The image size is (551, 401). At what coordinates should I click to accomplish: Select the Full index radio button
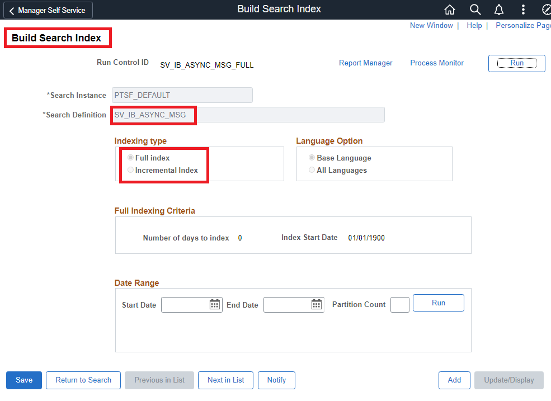[131, 158]
